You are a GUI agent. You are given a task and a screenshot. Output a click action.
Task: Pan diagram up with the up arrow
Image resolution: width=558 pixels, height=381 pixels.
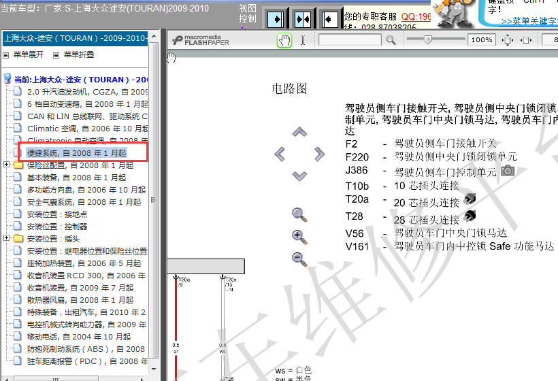pos(299,132)
